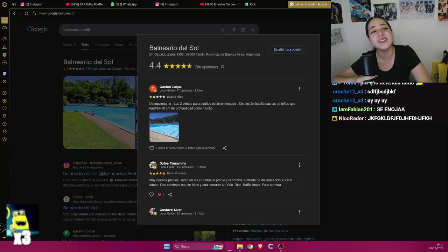Click Windows taskbar Buscar search box

point(198,246)
